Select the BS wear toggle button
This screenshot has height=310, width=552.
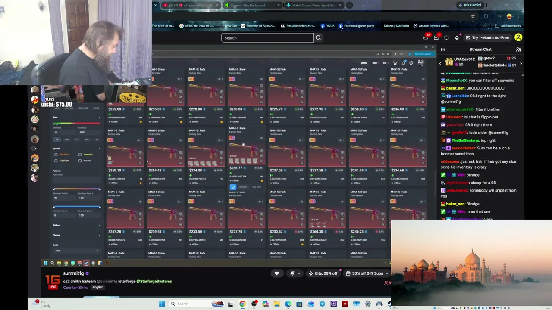96,139
